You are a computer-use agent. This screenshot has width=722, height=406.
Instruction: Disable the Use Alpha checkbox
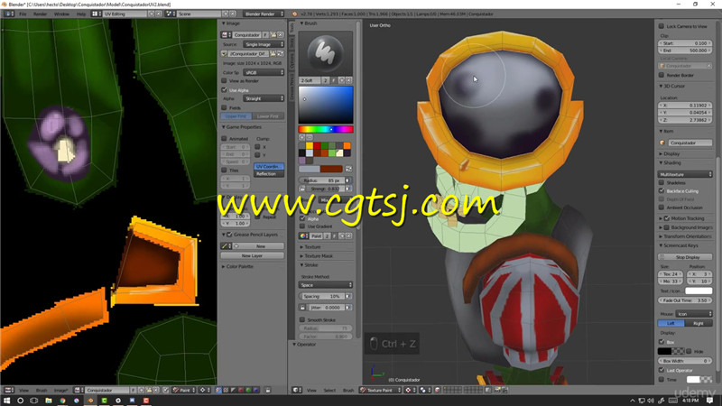point(224,89)
